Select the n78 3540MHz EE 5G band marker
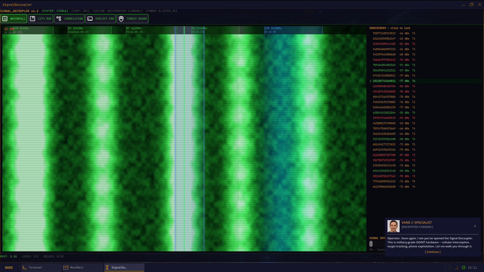 293,30
